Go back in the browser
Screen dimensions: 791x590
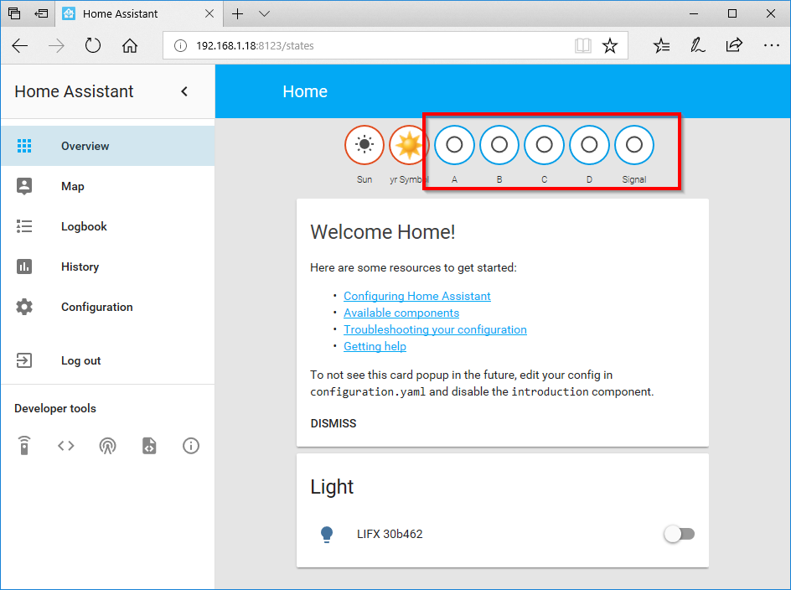(19, 46)
